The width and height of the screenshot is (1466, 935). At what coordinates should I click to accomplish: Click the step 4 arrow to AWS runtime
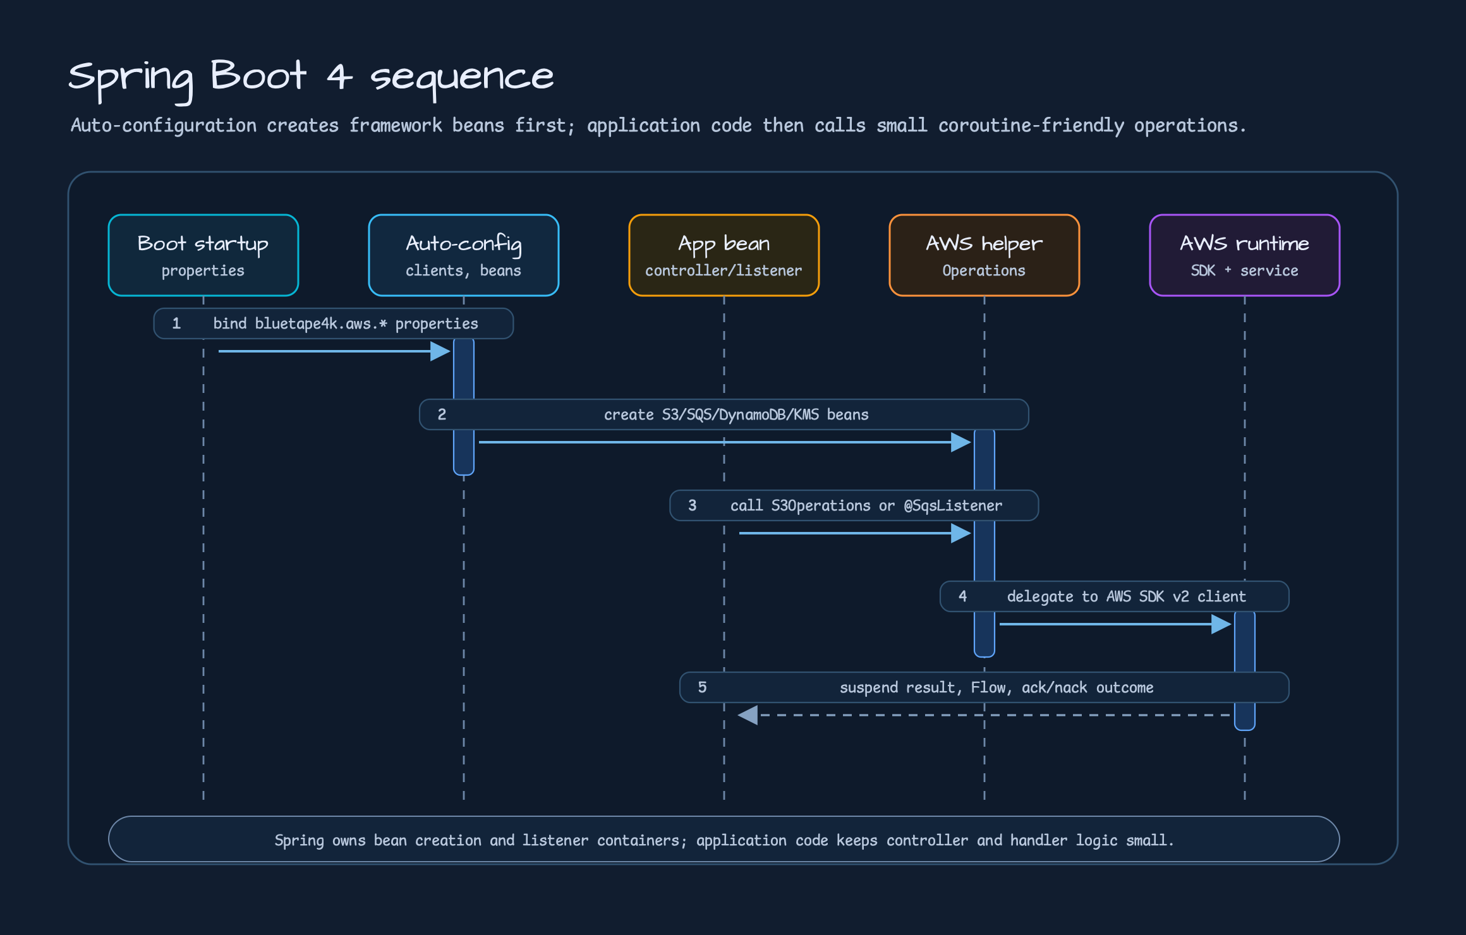click(x=1115, y=624)
